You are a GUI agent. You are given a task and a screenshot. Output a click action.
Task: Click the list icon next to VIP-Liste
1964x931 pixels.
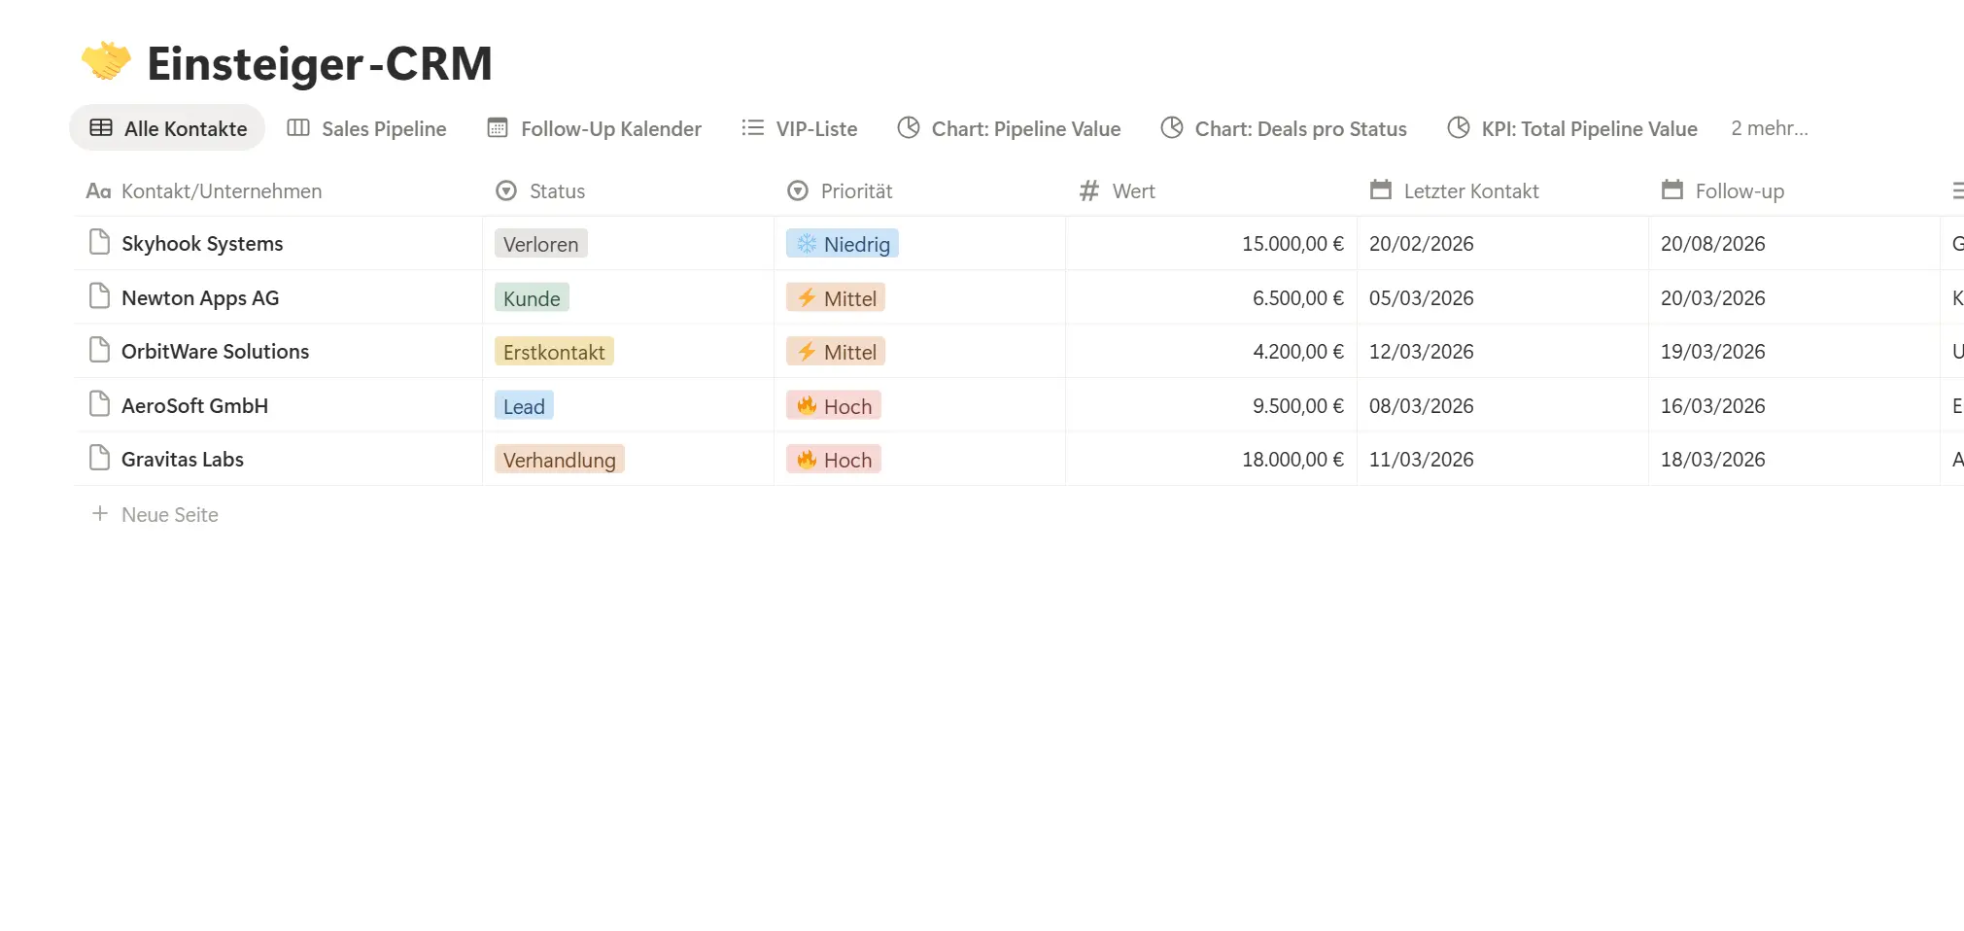pyautogui.click(x=751, y=127)
